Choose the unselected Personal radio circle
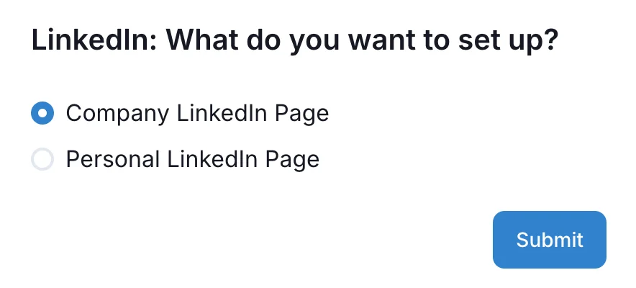636x288 pixels. 42,159
